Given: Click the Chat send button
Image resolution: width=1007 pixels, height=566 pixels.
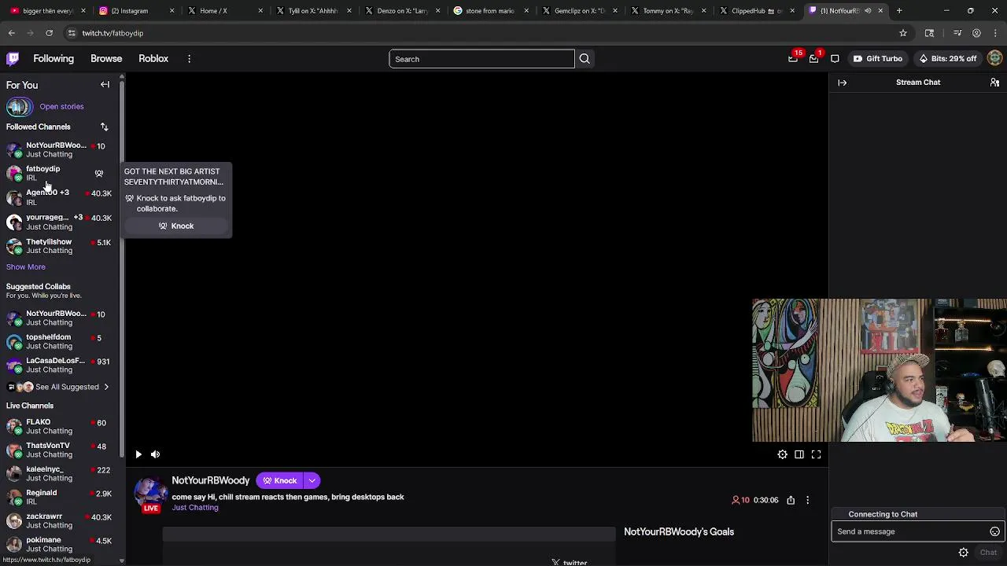Looking at the screenshot, I should [988, 553].
